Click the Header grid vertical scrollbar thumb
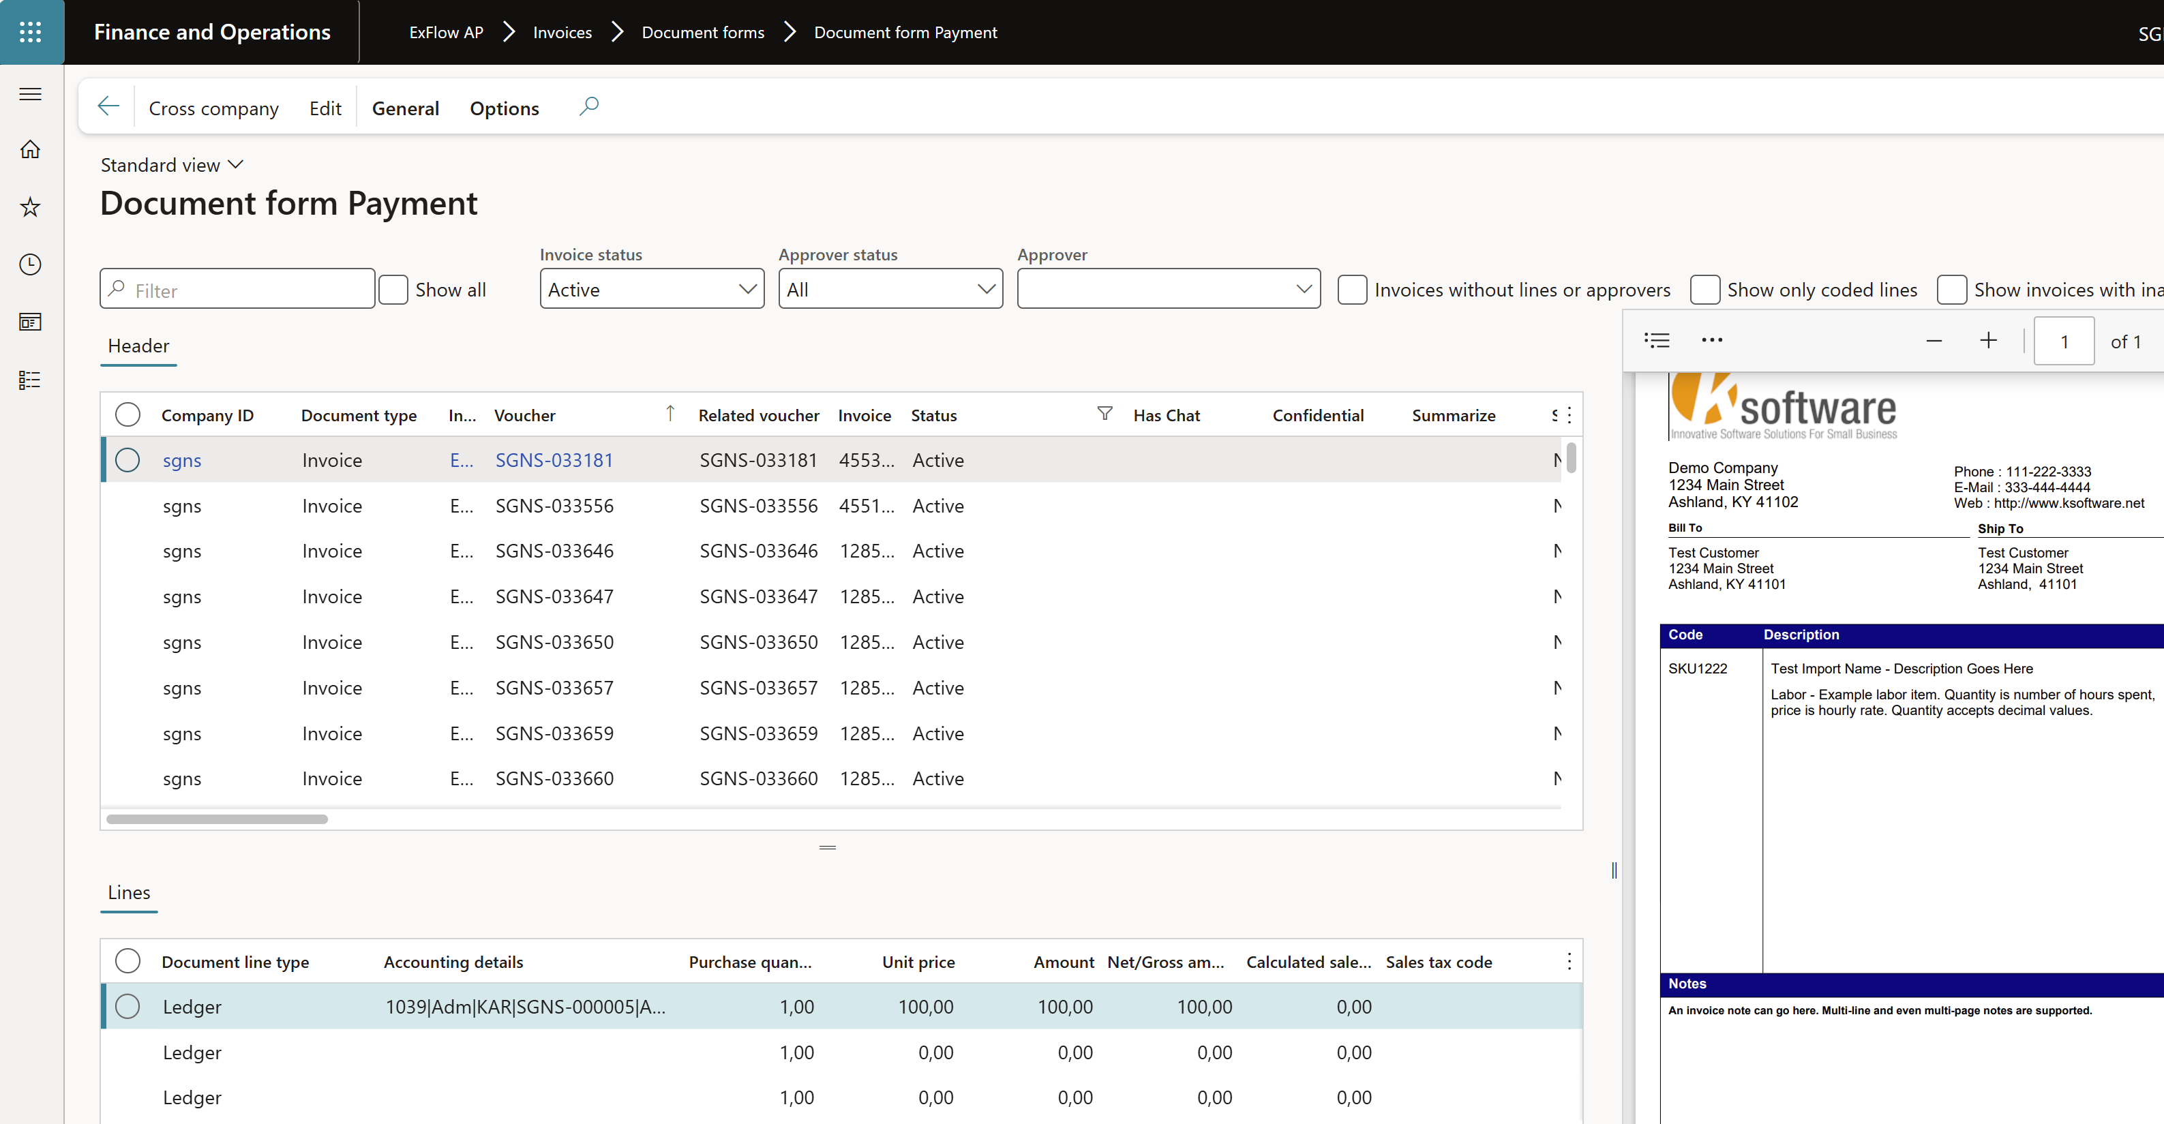Image resolution: width=2164 pixels, height=1124 pixels. [1571, 459]
